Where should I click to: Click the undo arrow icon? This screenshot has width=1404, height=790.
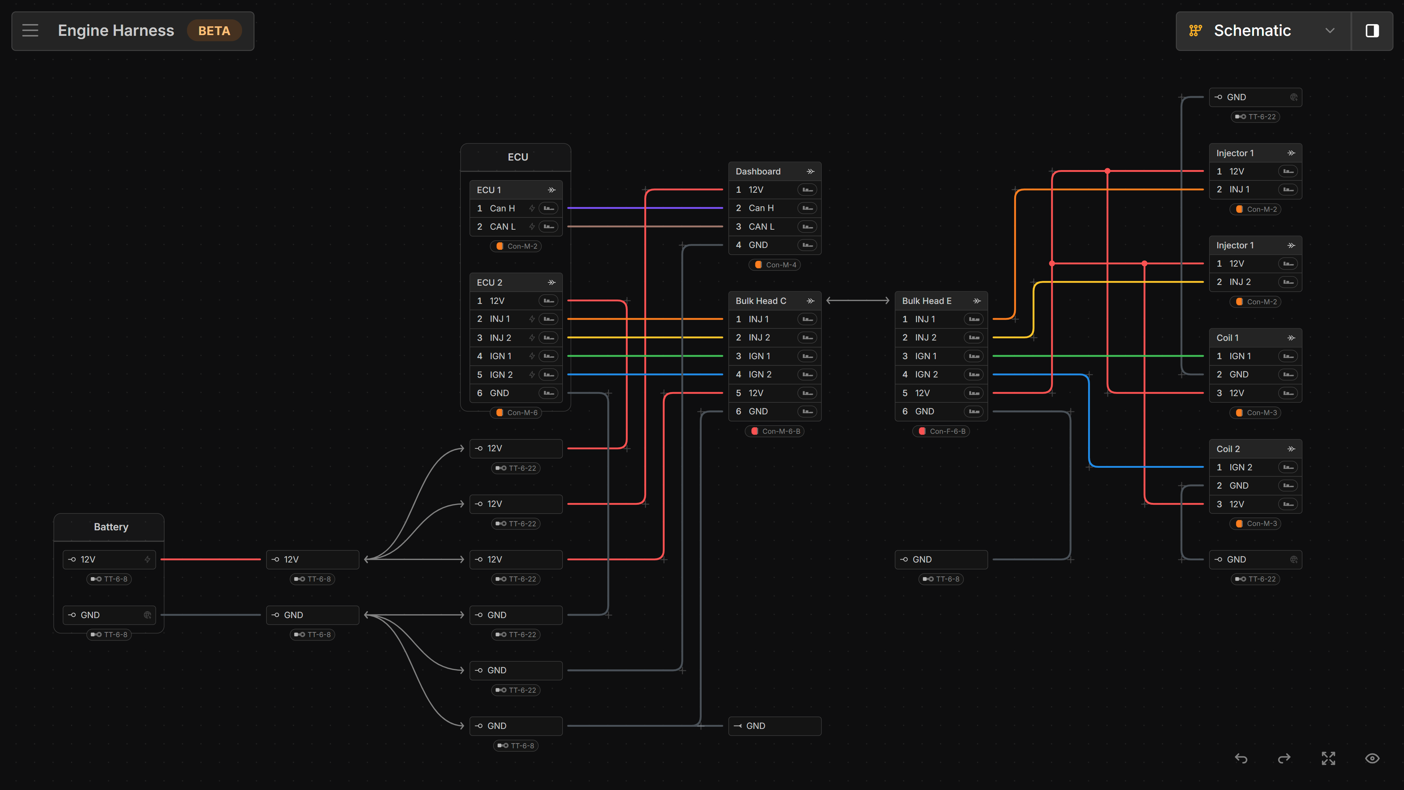[x=1241, y=759]
